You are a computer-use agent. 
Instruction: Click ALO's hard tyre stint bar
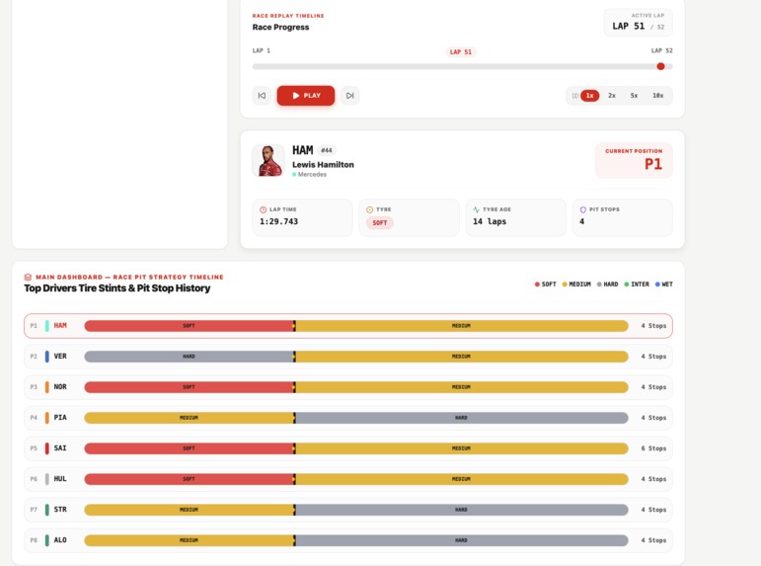tap(462, 540)
